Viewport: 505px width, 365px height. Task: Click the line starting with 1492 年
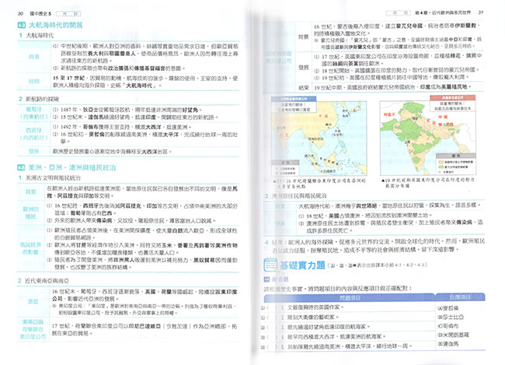(122, 127)
